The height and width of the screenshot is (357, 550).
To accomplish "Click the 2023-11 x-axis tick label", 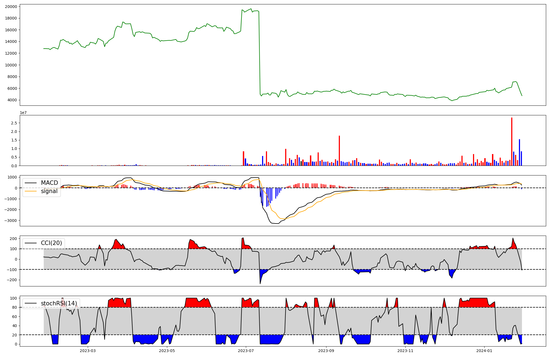I will point(405,351).
